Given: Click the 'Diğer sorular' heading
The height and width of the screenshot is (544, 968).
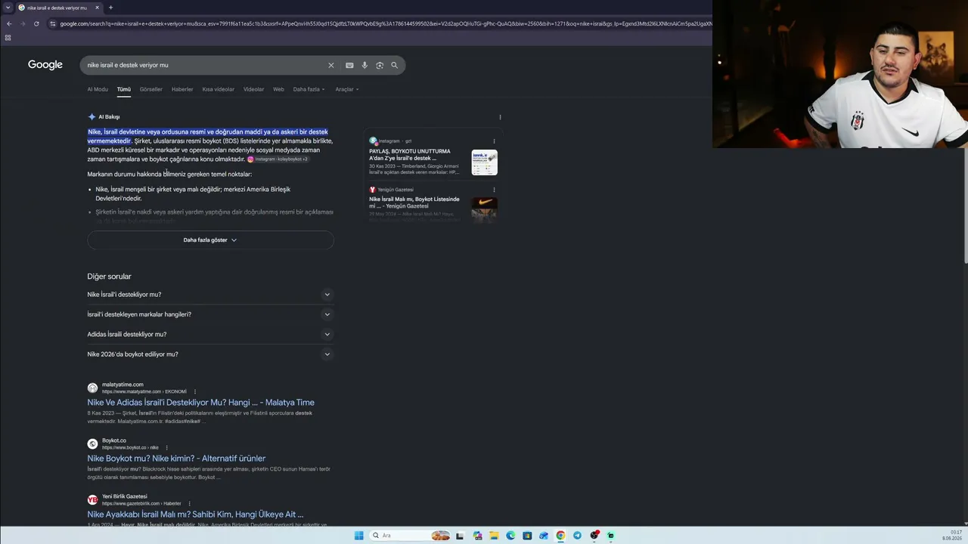Looking at the screenshot, I should pos(109,277).
